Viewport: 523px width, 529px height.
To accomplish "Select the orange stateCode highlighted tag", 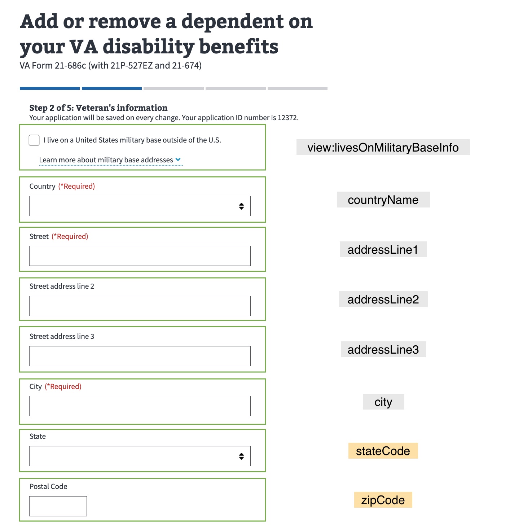I will click(383, 451).
